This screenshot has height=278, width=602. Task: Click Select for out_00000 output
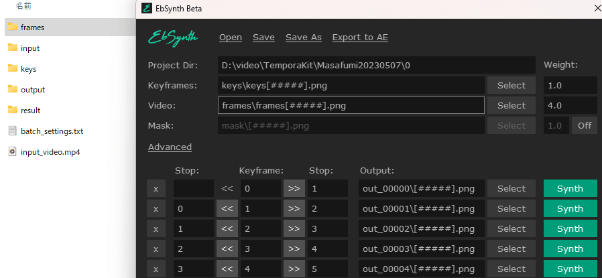[x=511, y=189]
